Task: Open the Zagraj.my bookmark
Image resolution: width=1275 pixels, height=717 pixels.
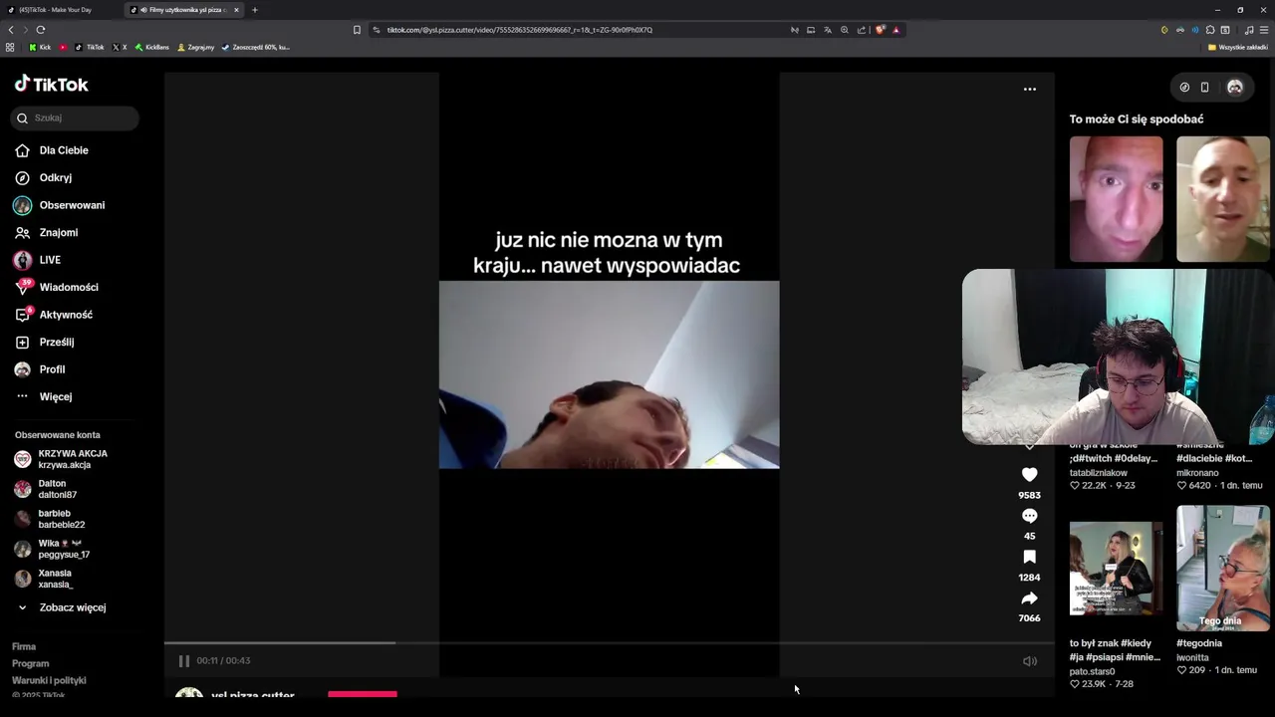Action: point(195,47)
